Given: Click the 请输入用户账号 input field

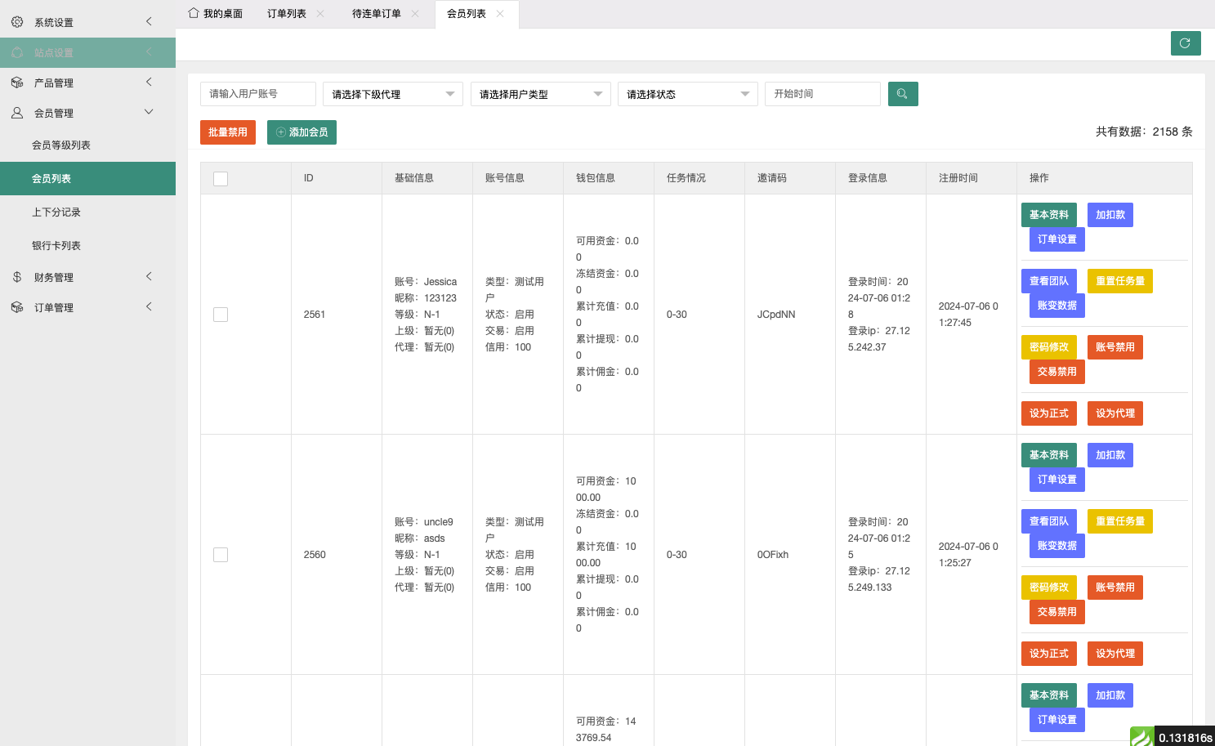Looking at the screenshot, I should click(257, 94).
